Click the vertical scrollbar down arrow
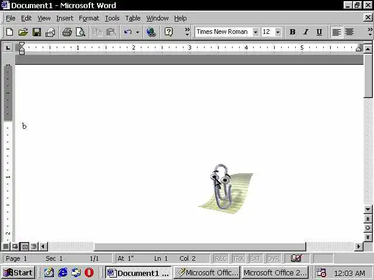374x280 pixels. point(368,209)
